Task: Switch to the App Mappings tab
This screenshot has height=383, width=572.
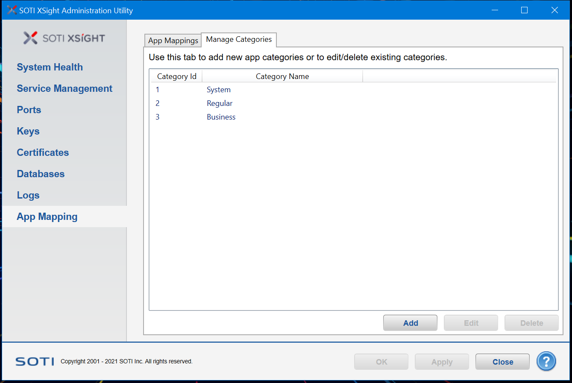Action: point(173,41)
